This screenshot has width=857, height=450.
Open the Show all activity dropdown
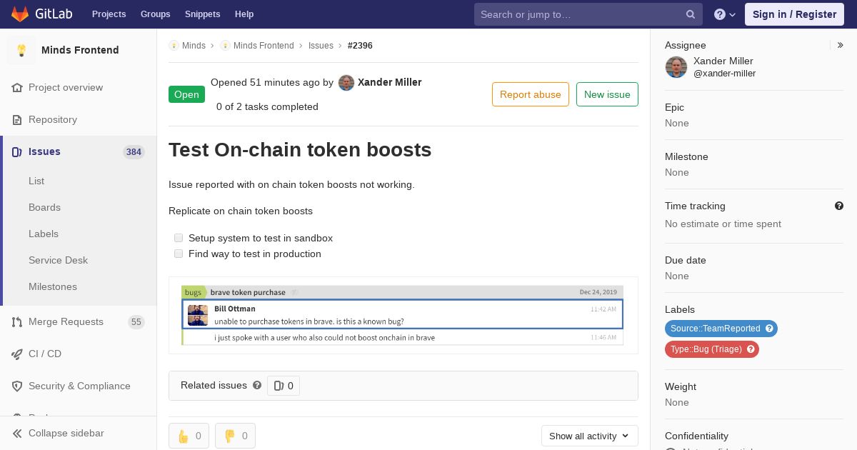[x=589, y=436]
